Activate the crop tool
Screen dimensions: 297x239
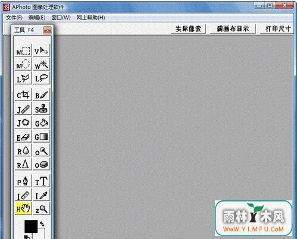pyautogui.click(x=23, y=95)
